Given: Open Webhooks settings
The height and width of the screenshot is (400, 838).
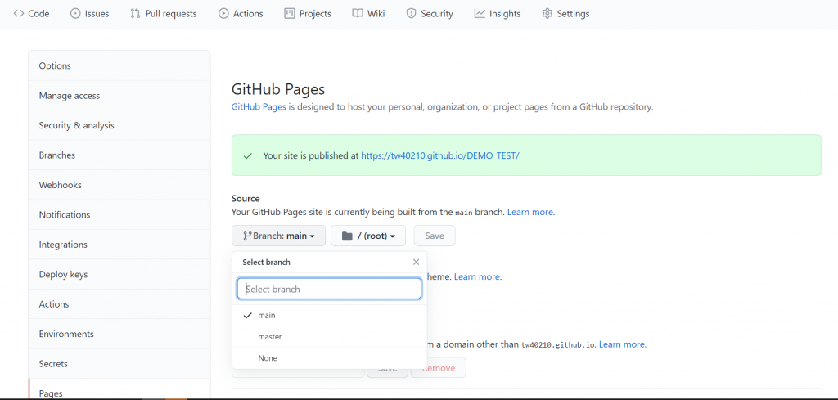Looking at the screenshot, I should (x=119, y=186).
